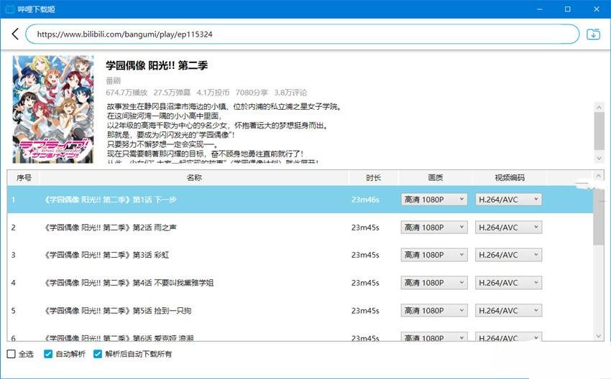The height and width of the screenshot is (379, 611).
Task: Click the 3.8万评论 comment count
Action: point(290,93)
